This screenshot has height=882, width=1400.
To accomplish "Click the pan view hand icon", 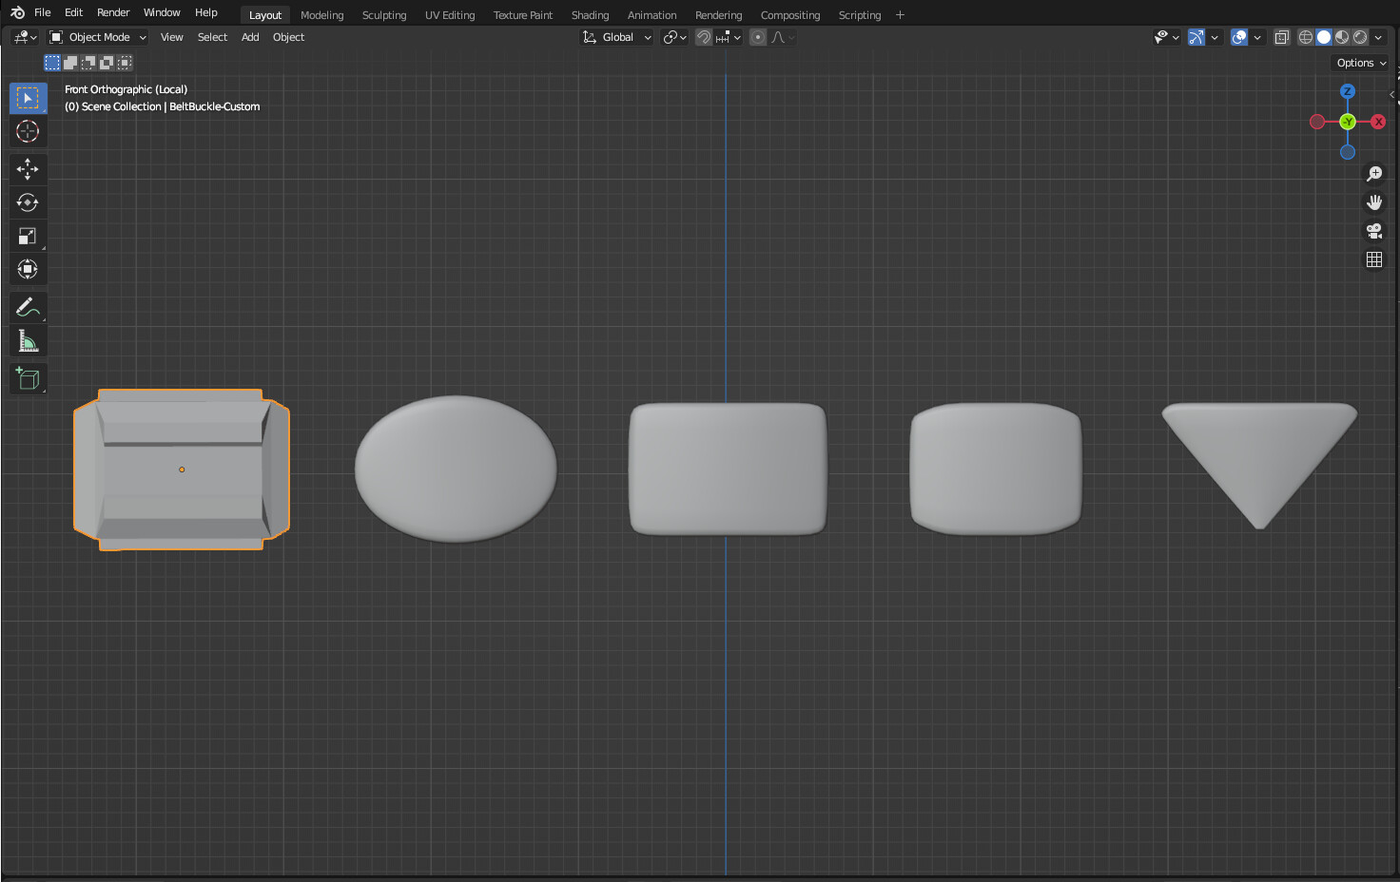I will [x=1374, y=202].
